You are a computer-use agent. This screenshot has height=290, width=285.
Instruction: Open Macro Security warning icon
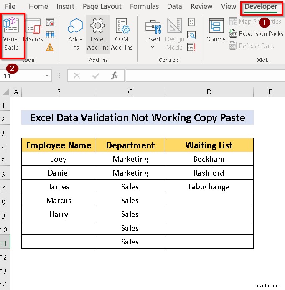(x=50, y=47)
